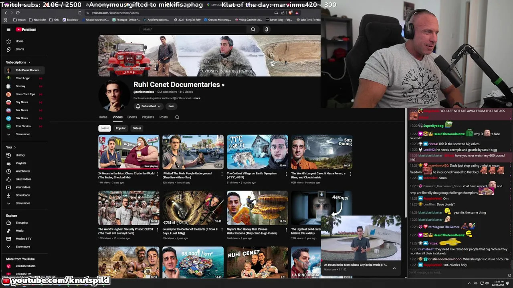Viewport: 513px width, 288px height.
Task: Switch to channel Posts tab
Action: 164,117
